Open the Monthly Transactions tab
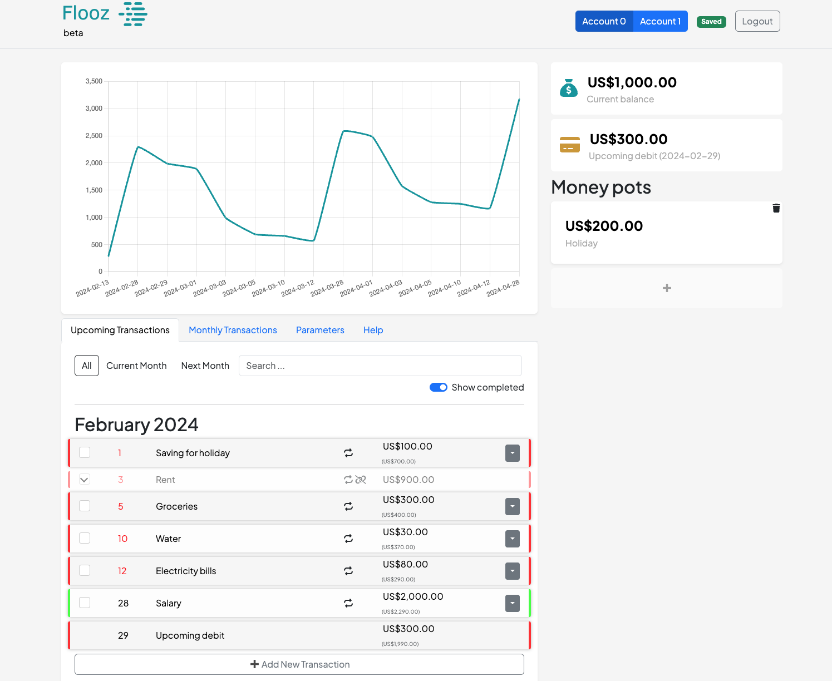 233,330
